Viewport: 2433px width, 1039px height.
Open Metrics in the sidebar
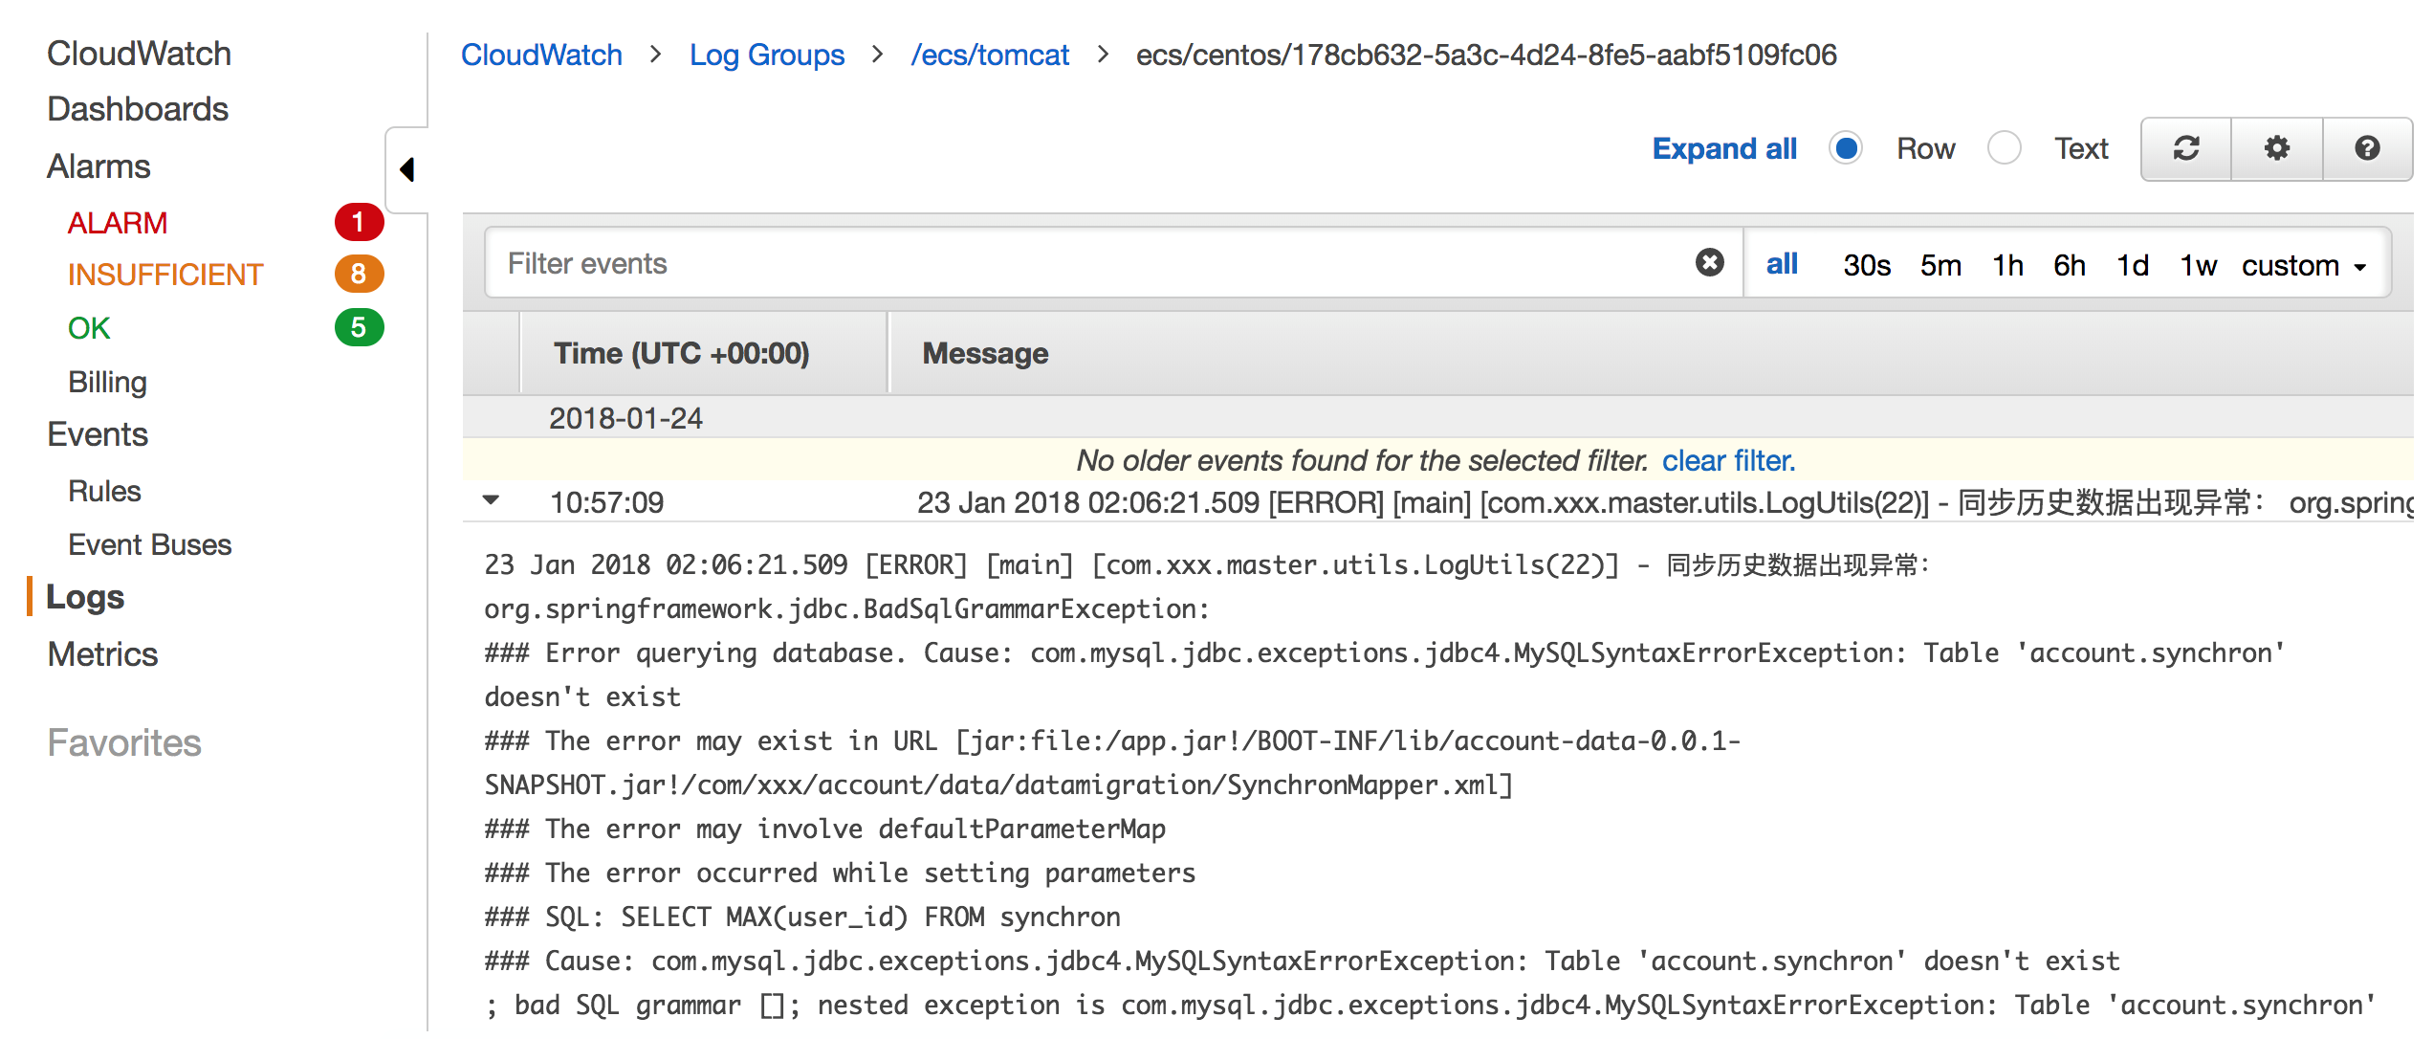(x=102, y=654)
